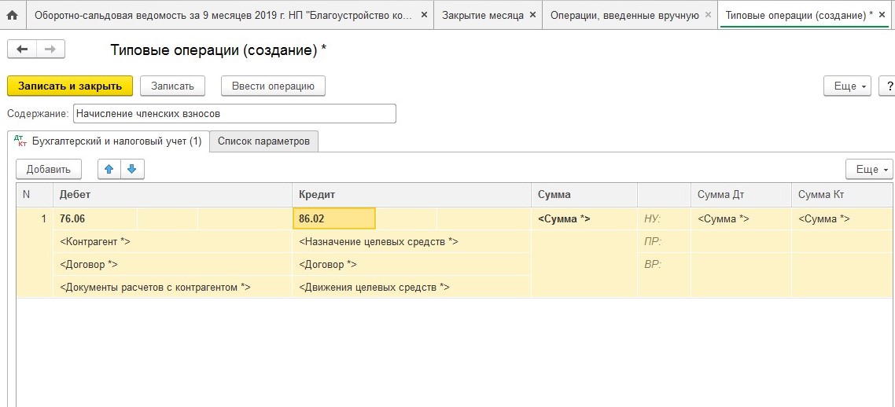The width and height of the screenshot is (895, 407).
Task: Click the forward navigation arrow
Action: click(50, 49)
